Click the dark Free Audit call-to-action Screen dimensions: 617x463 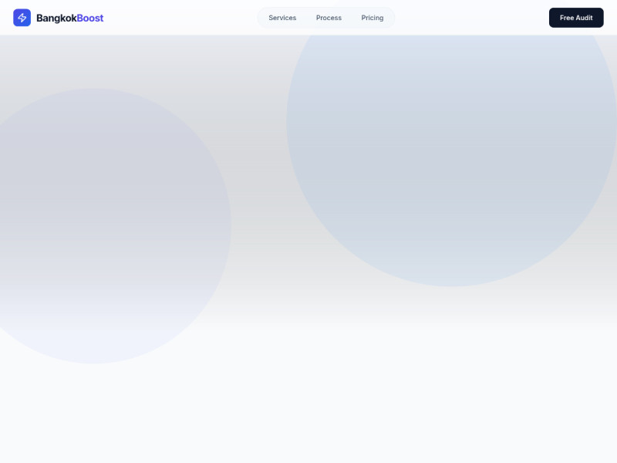pos(575,18)
